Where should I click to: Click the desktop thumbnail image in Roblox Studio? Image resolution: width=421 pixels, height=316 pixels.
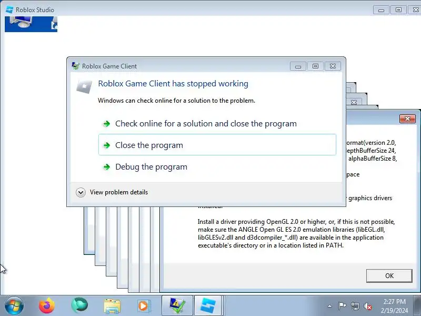pyautogui.click(x=31, y=24)
